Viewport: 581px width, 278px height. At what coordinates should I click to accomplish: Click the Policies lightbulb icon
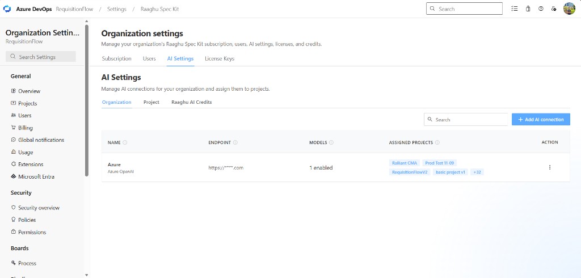pos(14,220)
